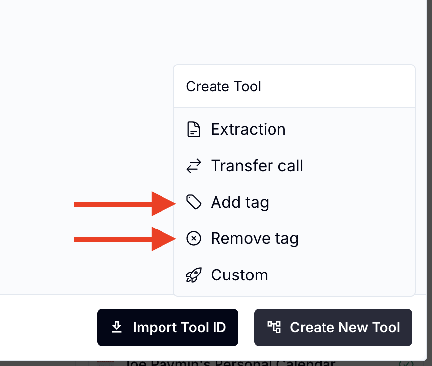Pick the Add tag tool option
This screenshot has width=432, height=366.
pyautogui.click(x=240, y=202)
